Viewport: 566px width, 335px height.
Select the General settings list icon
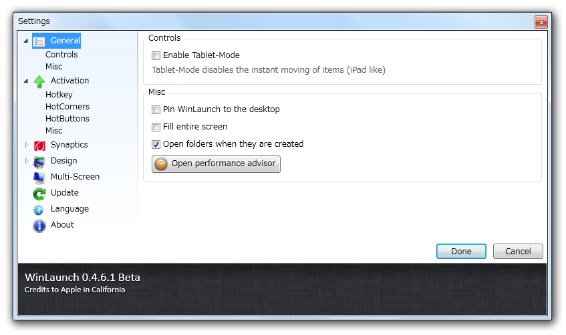click(x=39, y=41)
